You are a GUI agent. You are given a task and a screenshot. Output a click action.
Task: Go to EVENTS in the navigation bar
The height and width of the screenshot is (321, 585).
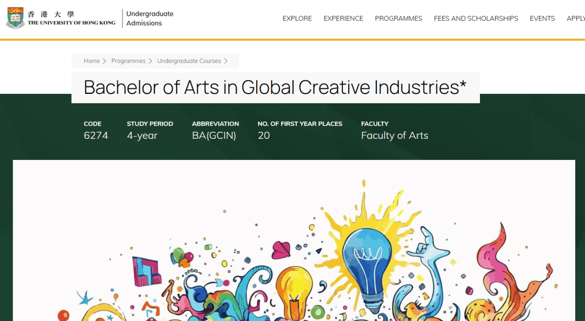[542, 18]
